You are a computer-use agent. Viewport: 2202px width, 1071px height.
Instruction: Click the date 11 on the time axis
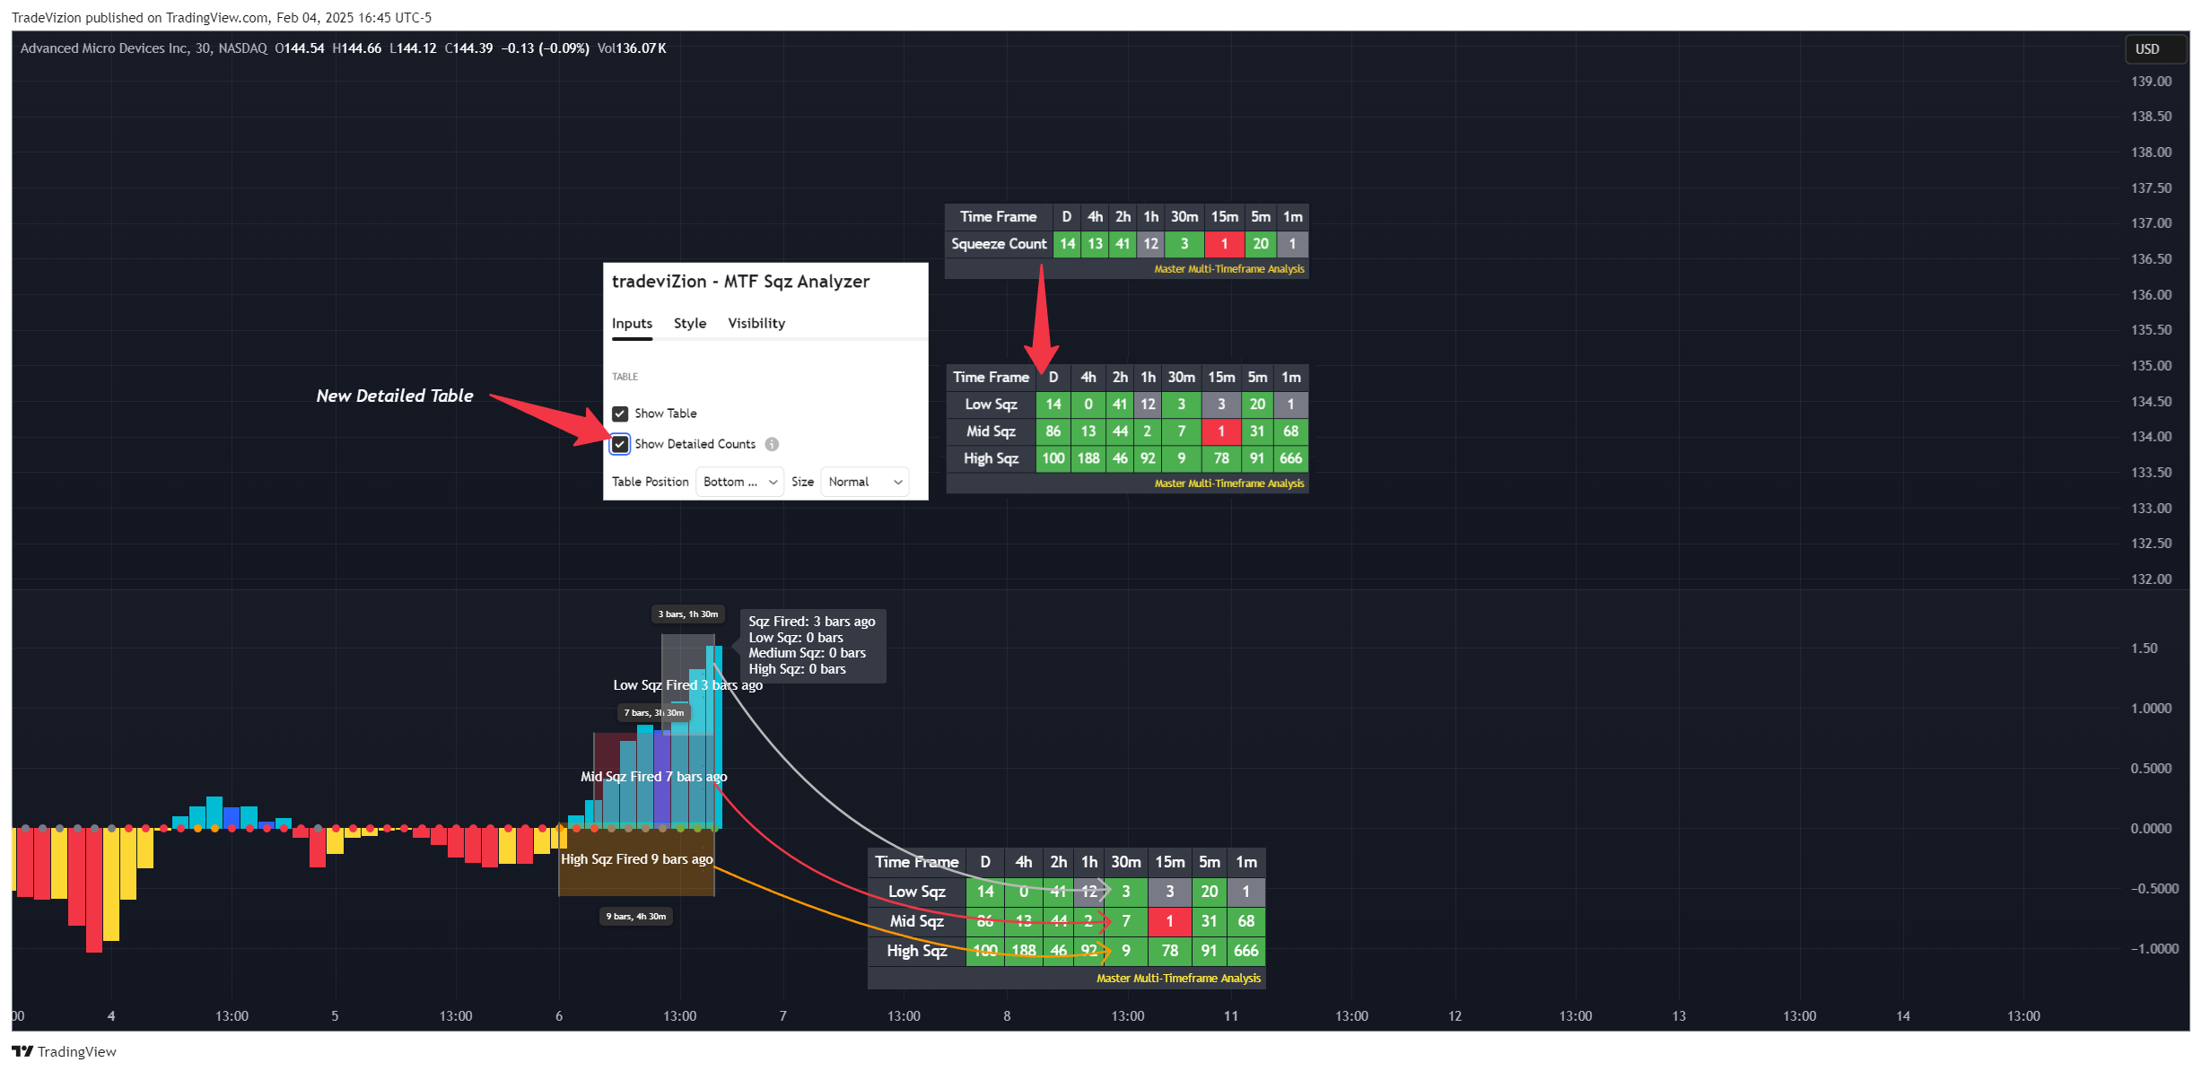(x=1231, y=1016)
